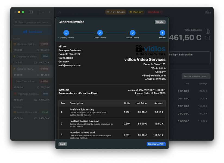Open the Dashboard in sidebar
Viewport: 224px width, 163px height.
coord(33,32)
